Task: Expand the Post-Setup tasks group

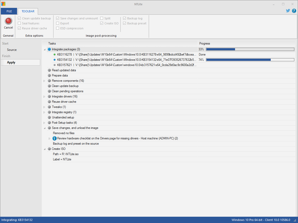Action: 44,123
